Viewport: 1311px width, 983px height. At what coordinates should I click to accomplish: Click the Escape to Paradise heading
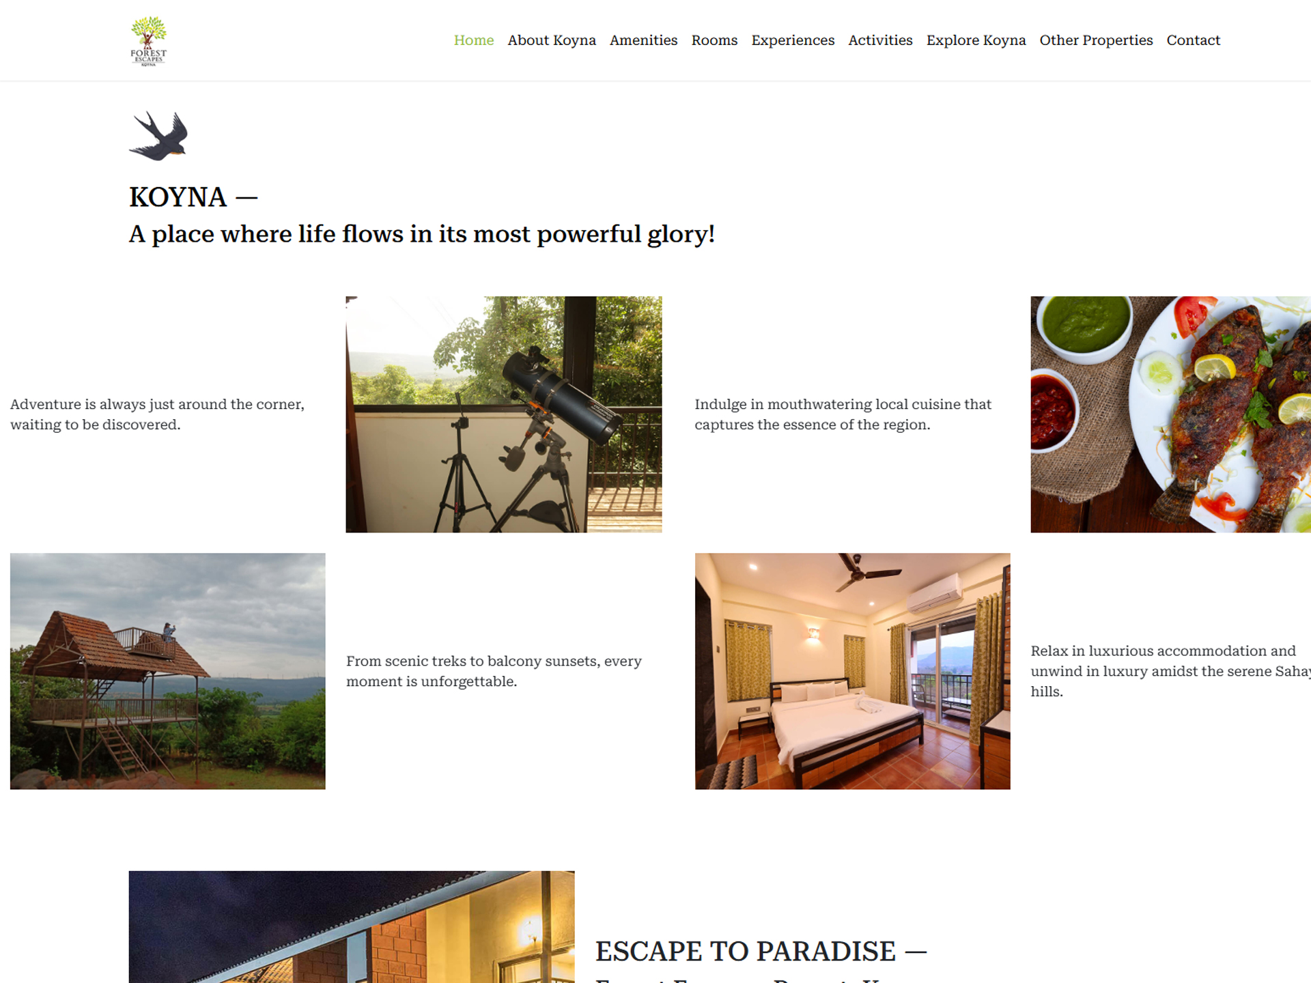761,951
